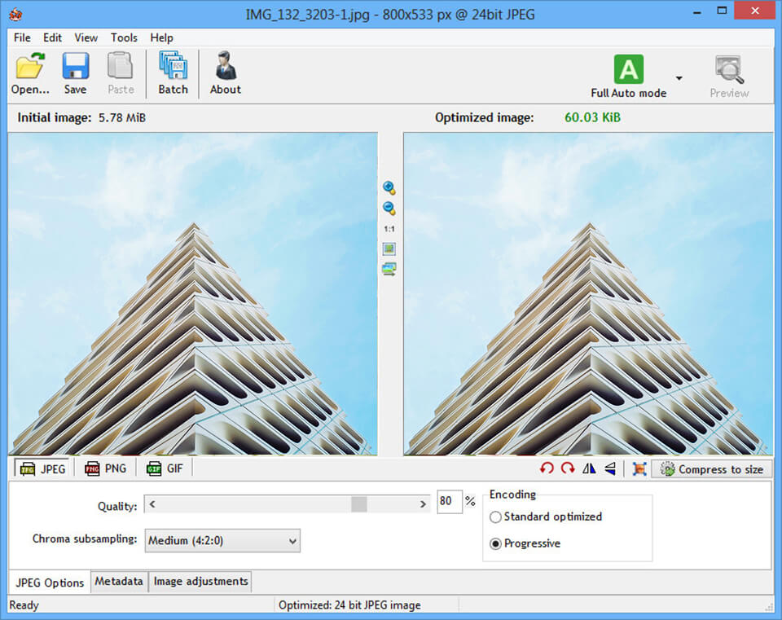Click the 1:1 actual size view icon
Screen dimensions: 782x620
pos(389,228)
